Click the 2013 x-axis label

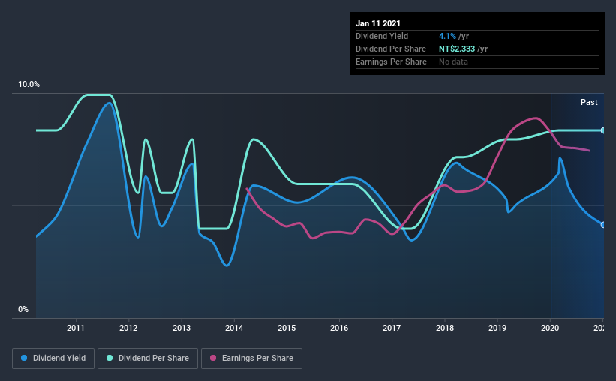tap(182, 328)
